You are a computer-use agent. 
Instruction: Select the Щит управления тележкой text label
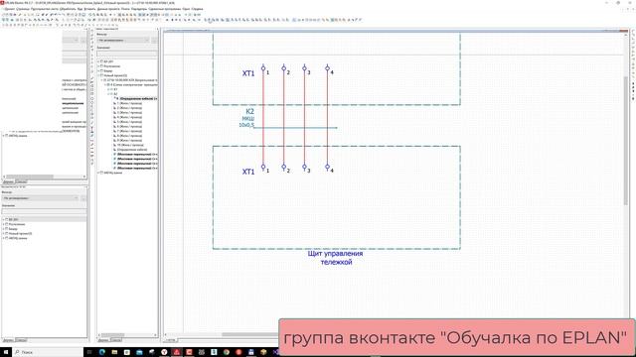point(336,258)
